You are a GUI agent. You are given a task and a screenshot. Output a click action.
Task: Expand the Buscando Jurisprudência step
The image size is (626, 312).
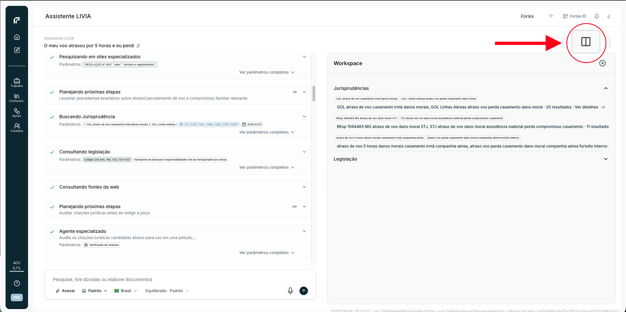pyautogui.click(x=304, y=117)
